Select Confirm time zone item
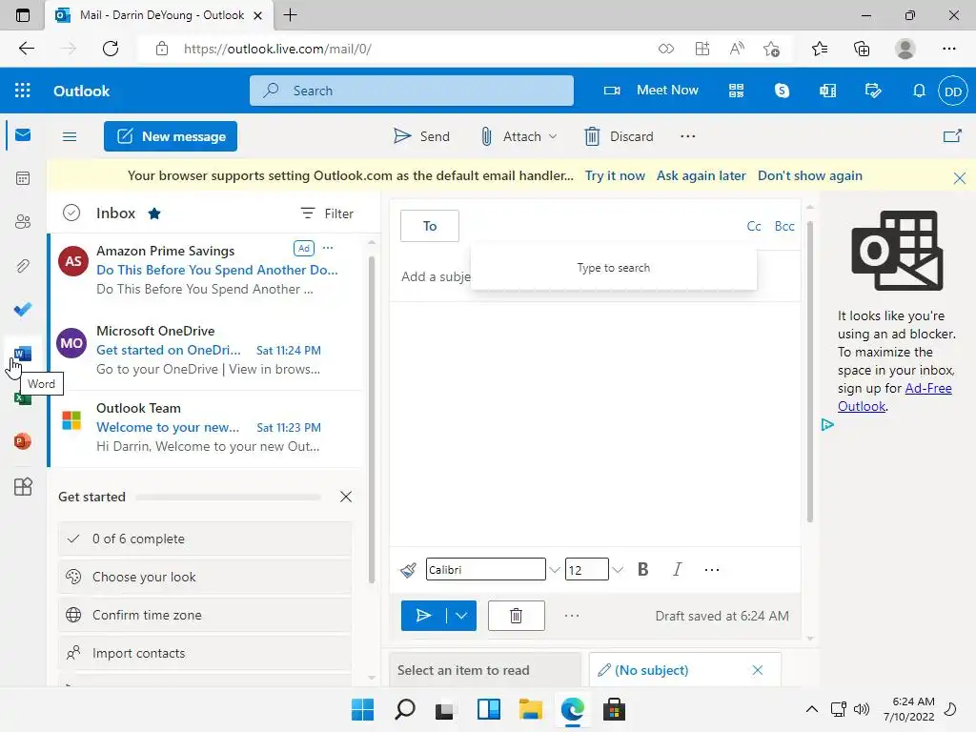The height and width of the screenshot is (732, 976). point(206,615)
